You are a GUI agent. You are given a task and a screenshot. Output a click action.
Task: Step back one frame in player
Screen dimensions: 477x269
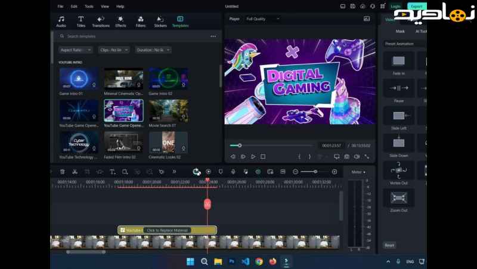tap(233, 157)
